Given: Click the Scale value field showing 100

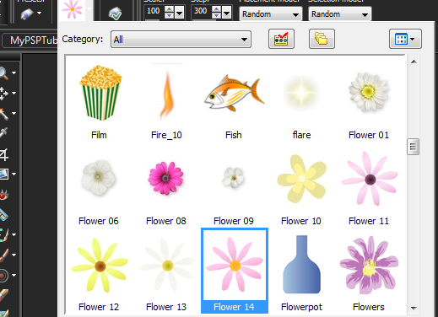Looking at the screenshot, I should pos(154,12).
